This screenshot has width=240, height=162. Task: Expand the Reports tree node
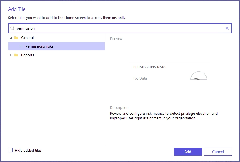pyautogui.click(x=11, y=55)
